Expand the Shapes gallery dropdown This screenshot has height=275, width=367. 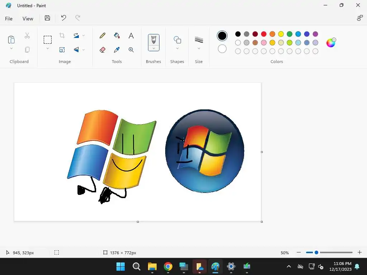click(x=177, y=48)
